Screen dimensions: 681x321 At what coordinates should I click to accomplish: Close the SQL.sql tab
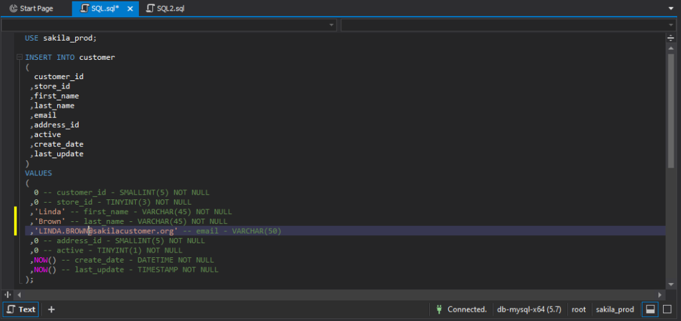click(x=130, y=9)
